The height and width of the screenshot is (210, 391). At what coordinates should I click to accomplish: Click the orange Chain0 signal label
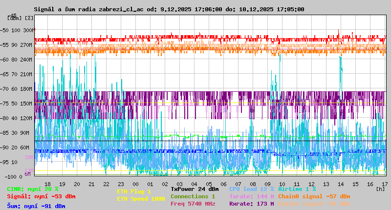pos(314,196)
